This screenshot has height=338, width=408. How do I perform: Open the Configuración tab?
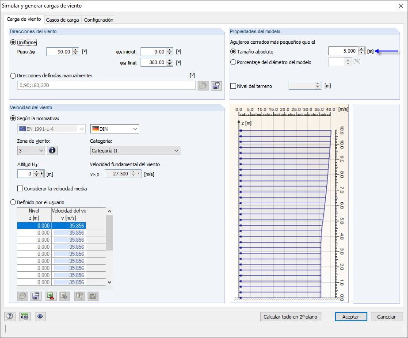pyautogui.click(x=99, y=19)
